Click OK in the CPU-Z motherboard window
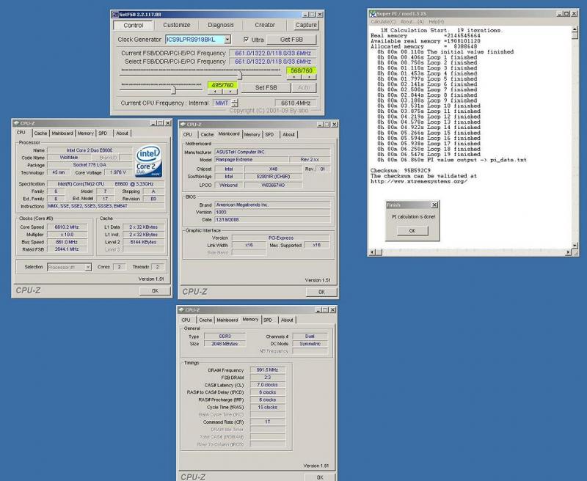The width and height of the screenshot is (587, 481). (321, 292)
